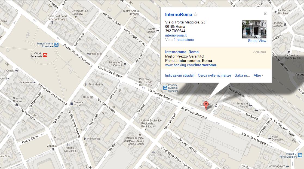Click the Himalaya's Kashmir restaurant icon
304x169 pixels.
click(x=125, y=64)
